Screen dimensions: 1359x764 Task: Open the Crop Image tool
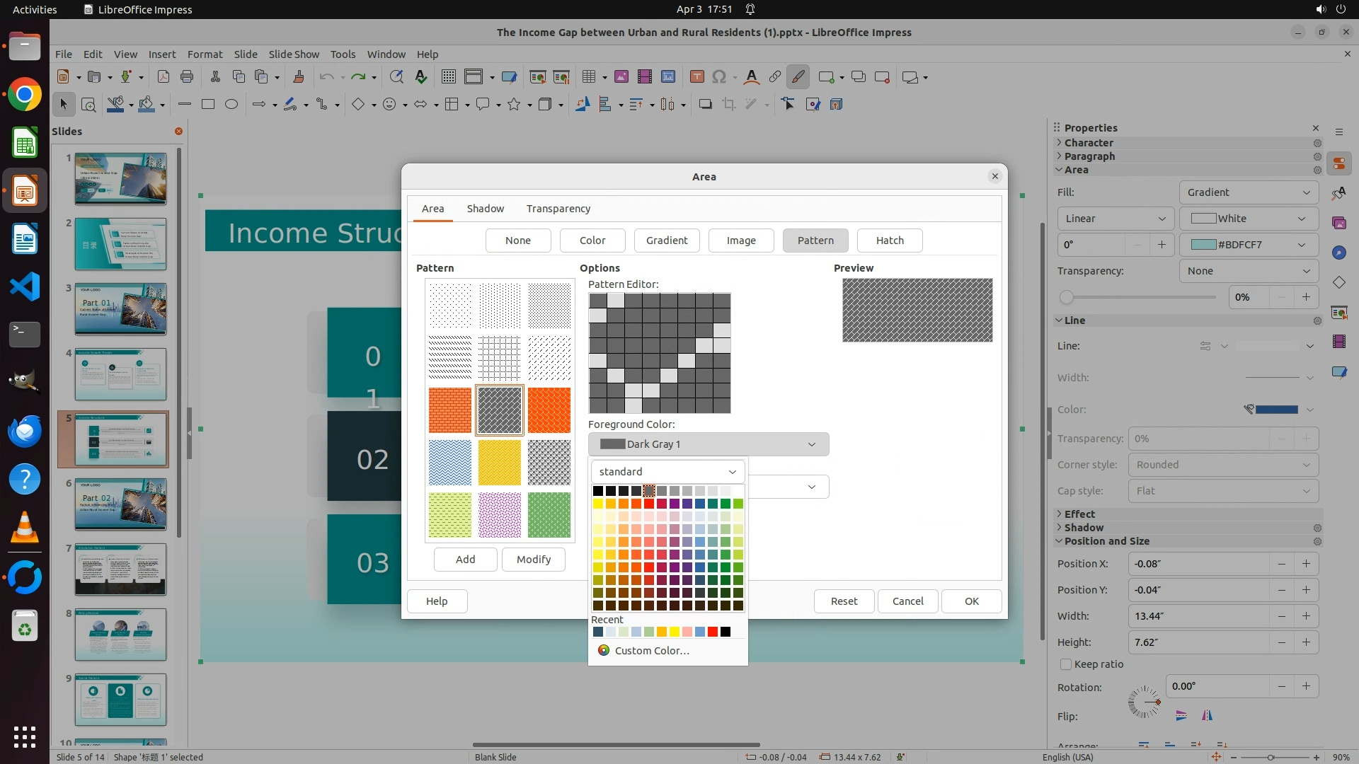point(728,105)
